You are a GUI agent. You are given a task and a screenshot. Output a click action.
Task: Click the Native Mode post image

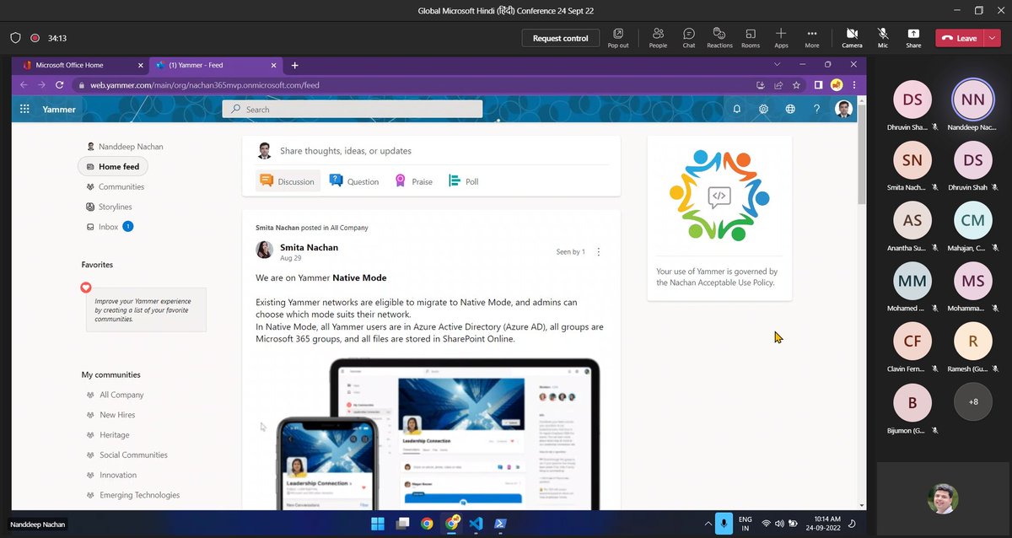[430, 433]
